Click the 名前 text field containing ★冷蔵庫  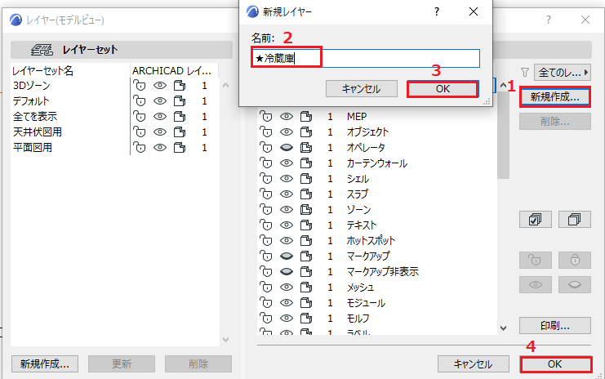(x=366, y=58)
